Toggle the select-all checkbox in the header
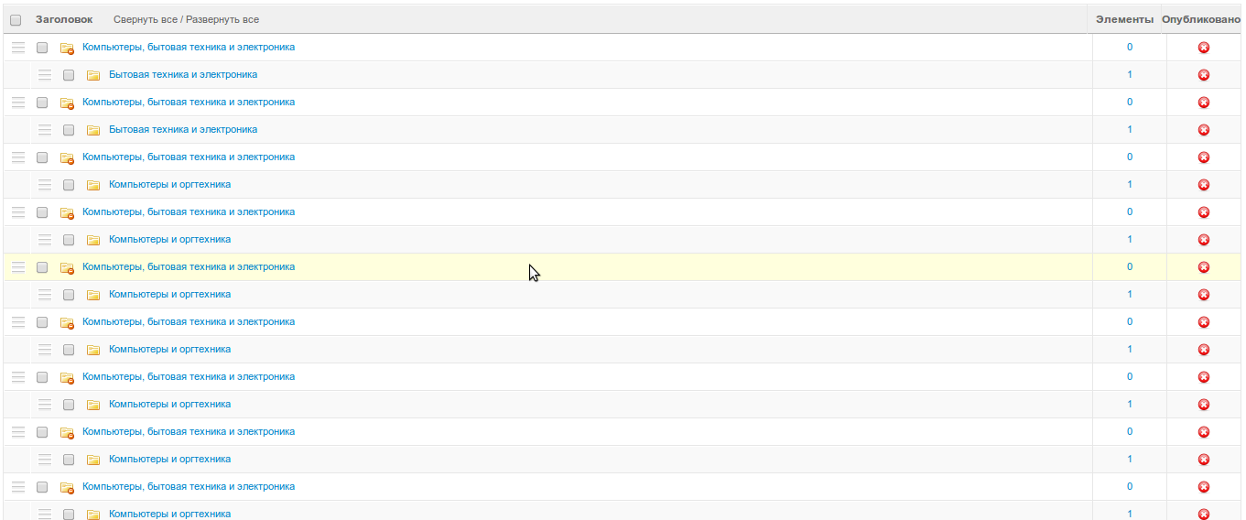Viewport: 1246px width, 520px height. point(16,20)
